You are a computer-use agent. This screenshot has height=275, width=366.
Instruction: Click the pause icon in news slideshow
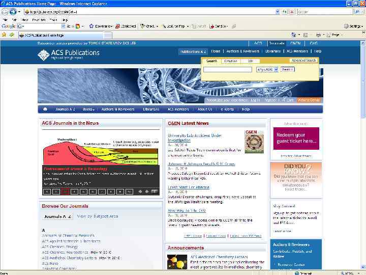155,191
